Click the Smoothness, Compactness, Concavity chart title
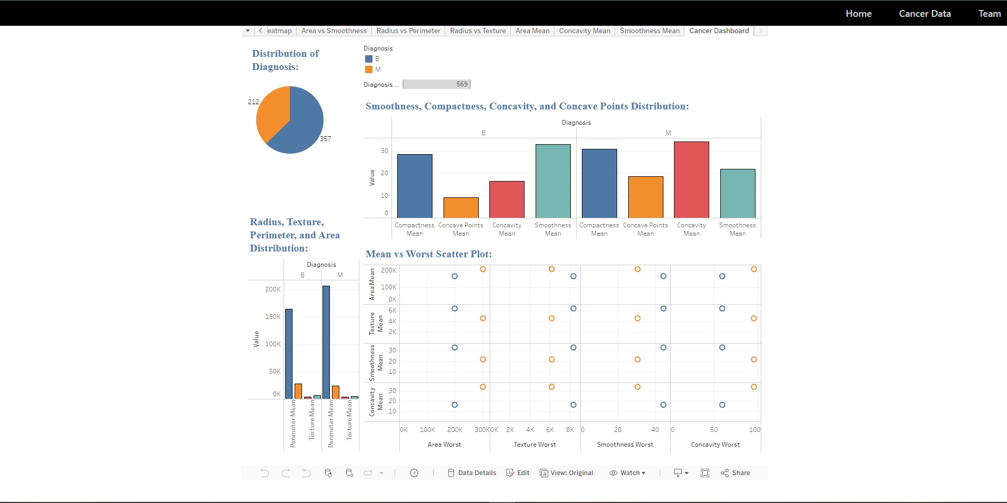 527,106
